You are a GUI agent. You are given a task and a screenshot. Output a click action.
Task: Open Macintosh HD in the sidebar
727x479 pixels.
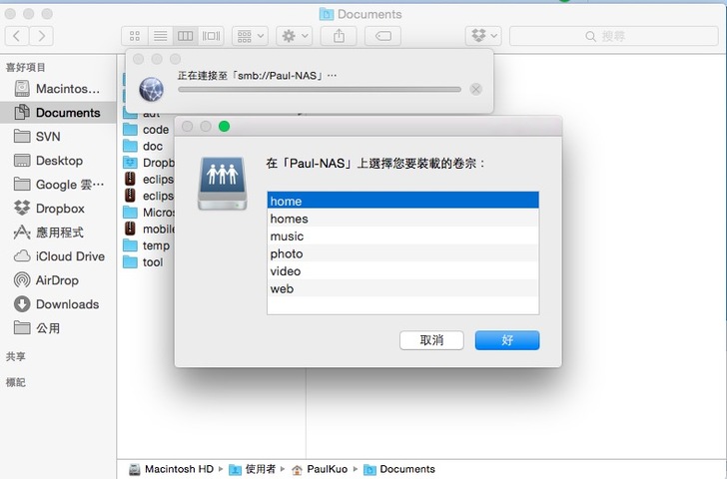point(58,89)
